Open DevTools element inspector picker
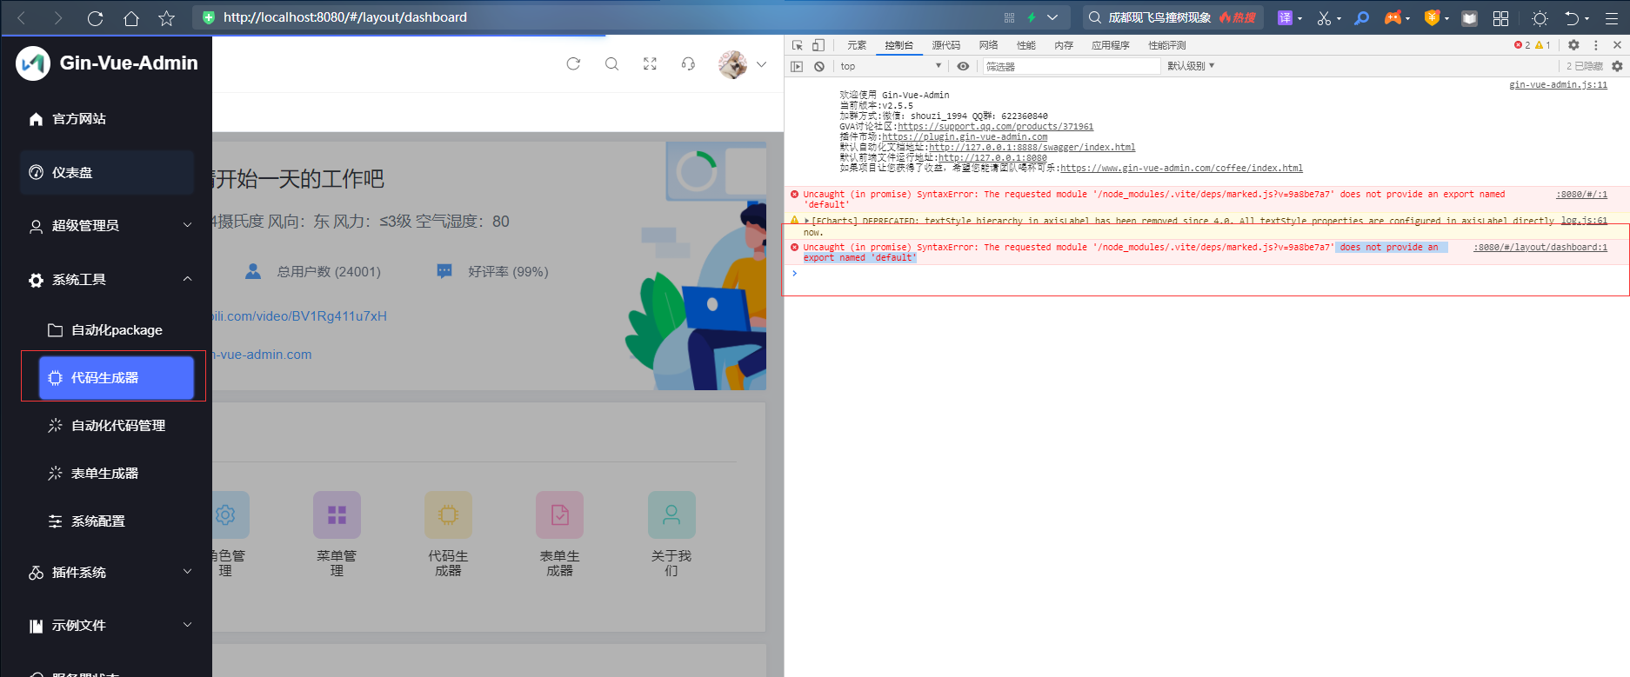 [x=798, y=45]
